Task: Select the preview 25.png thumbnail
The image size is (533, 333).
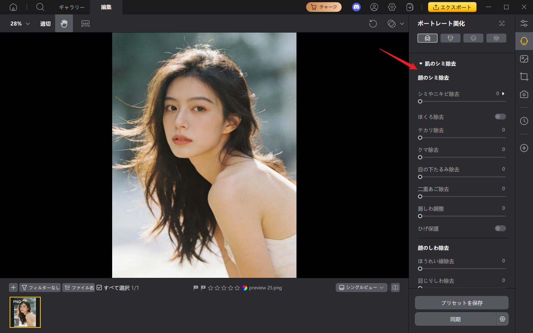Action: tap(25, 312)
